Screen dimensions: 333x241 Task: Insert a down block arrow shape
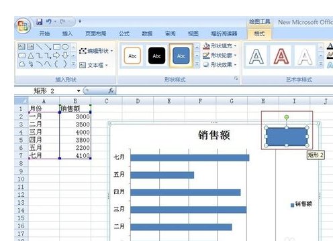pyautogui.click(x=65, y=56)
